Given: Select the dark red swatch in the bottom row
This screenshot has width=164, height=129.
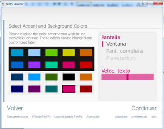Looking at the screenshot, I should tap(86, 89).
